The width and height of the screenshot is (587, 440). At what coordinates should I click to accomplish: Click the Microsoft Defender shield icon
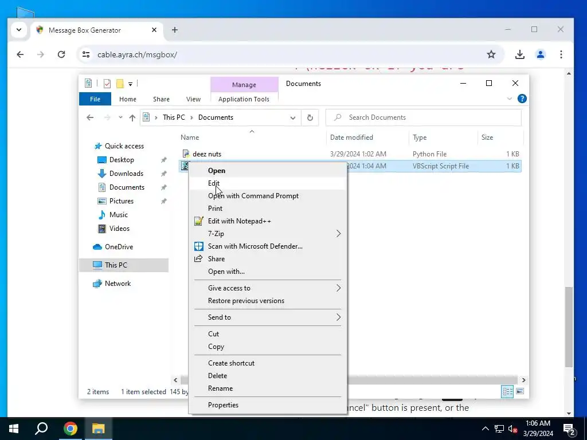click(x=199, y=246)
